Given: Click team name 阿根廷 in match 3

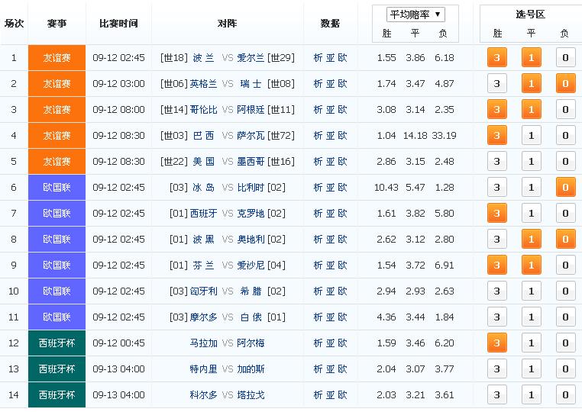Looking at the screenshot, I should coord(251,109).
